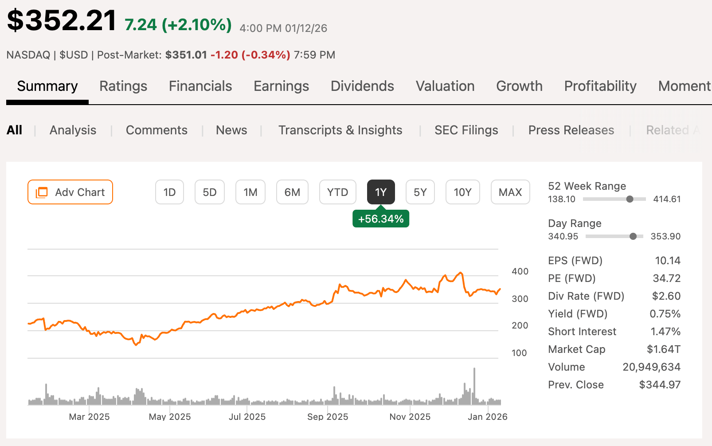Select the 1M chart timeframe

[x=250, y=192]
